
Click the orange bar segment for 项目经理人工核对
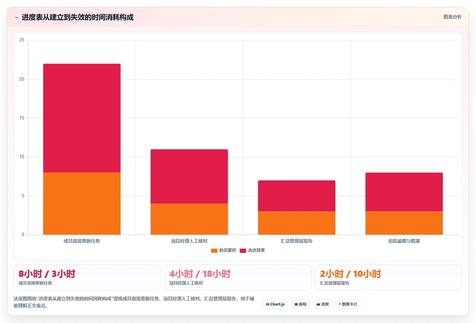pos(189,219)
